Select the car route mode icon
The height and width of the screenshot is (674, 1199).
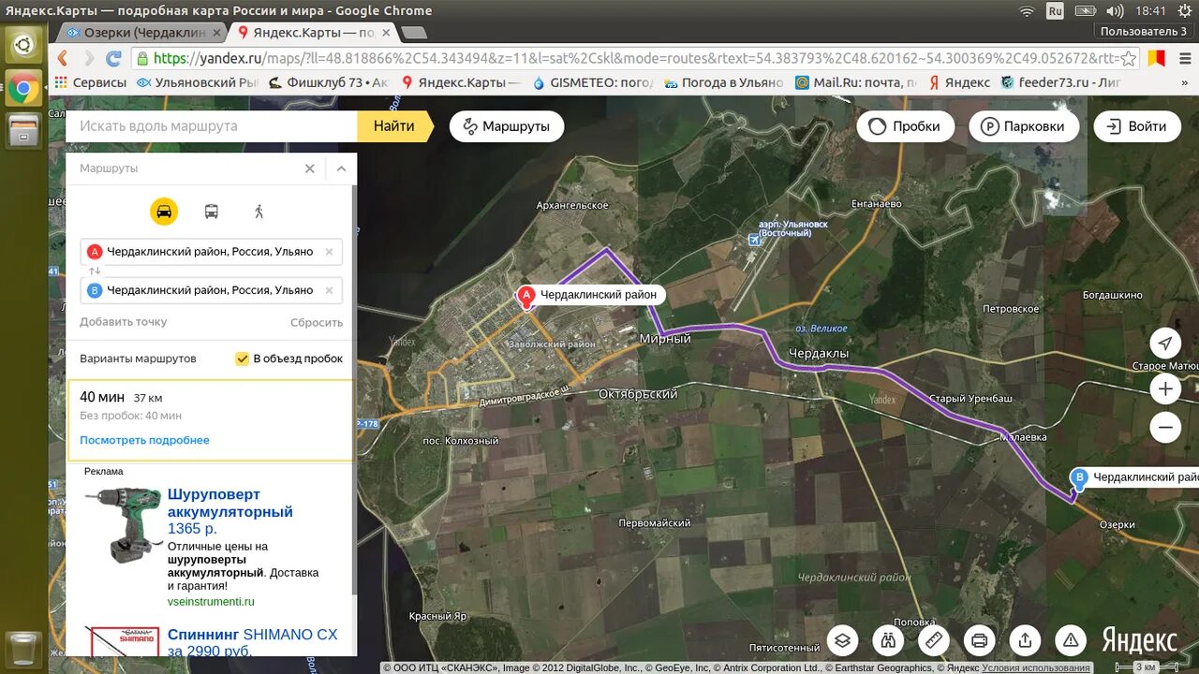pyautogui.click(x=164, y=212)
